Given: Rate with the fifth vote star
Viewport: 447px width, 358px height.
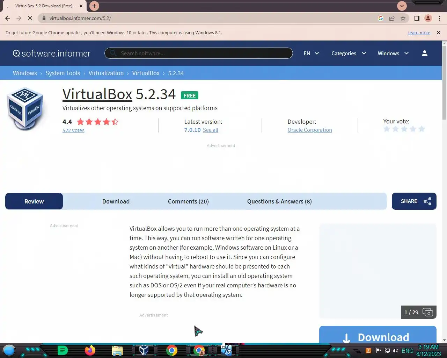Looking at the screenshot, I should 422,129.
